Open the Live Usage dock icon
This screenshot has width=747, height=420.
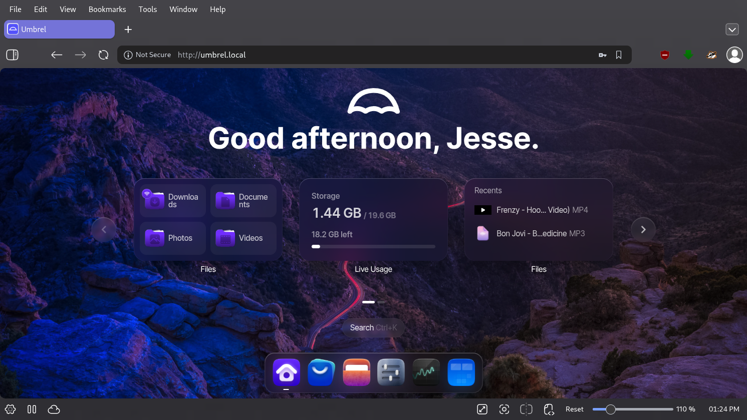426,372
